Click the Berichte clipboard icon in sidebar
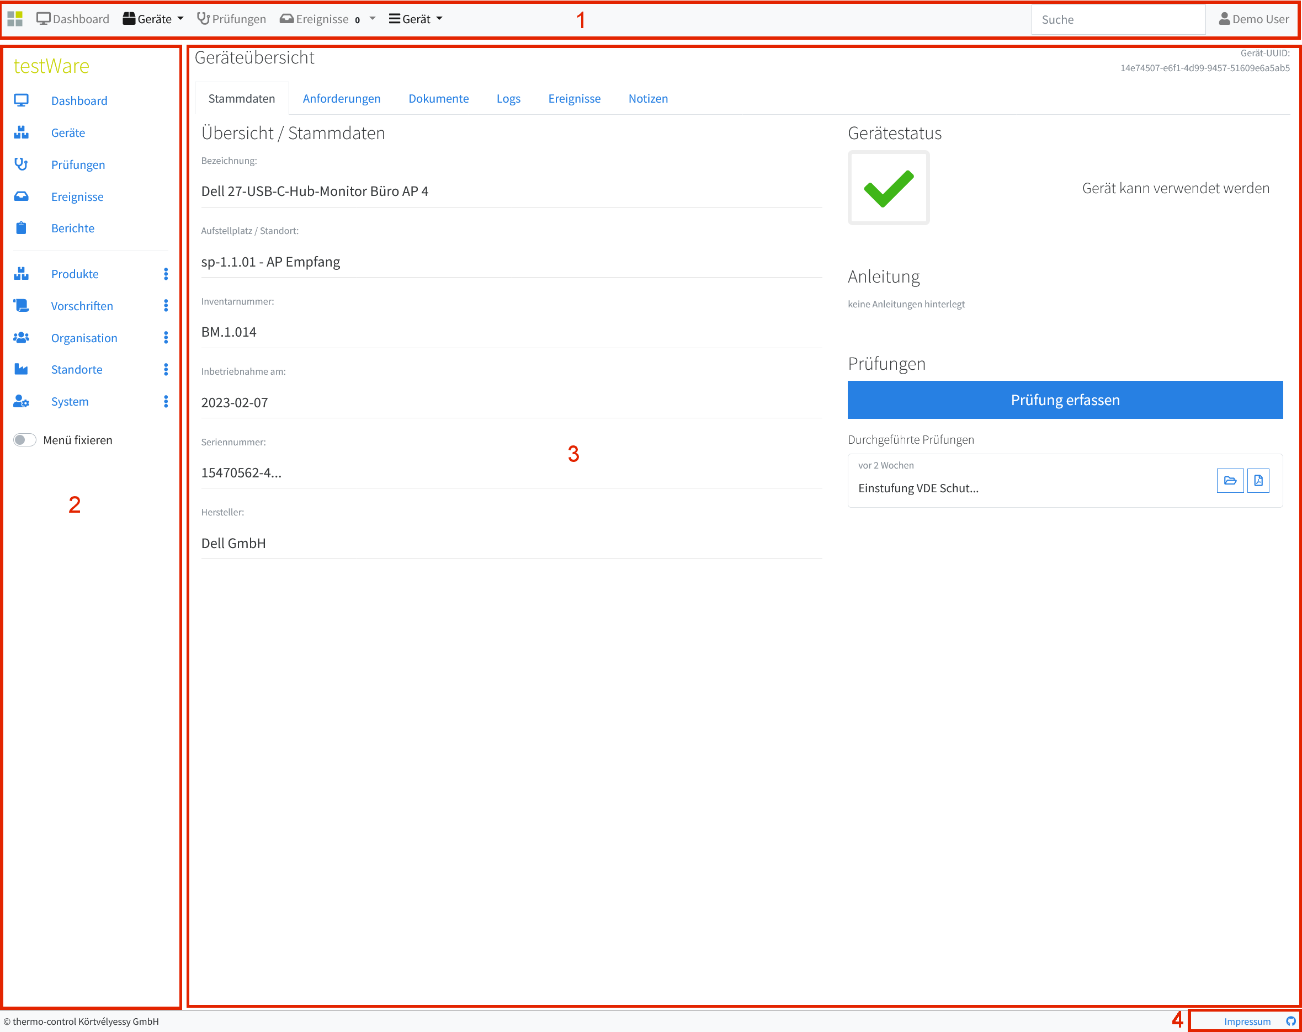Viewport: 1302px width, 1032px height. (x=22, y=228)
